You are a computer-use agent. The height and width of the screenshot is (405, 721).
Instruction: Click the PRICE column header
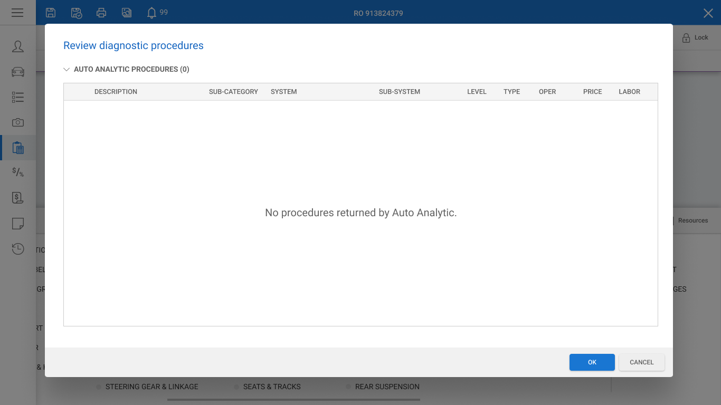593,92
